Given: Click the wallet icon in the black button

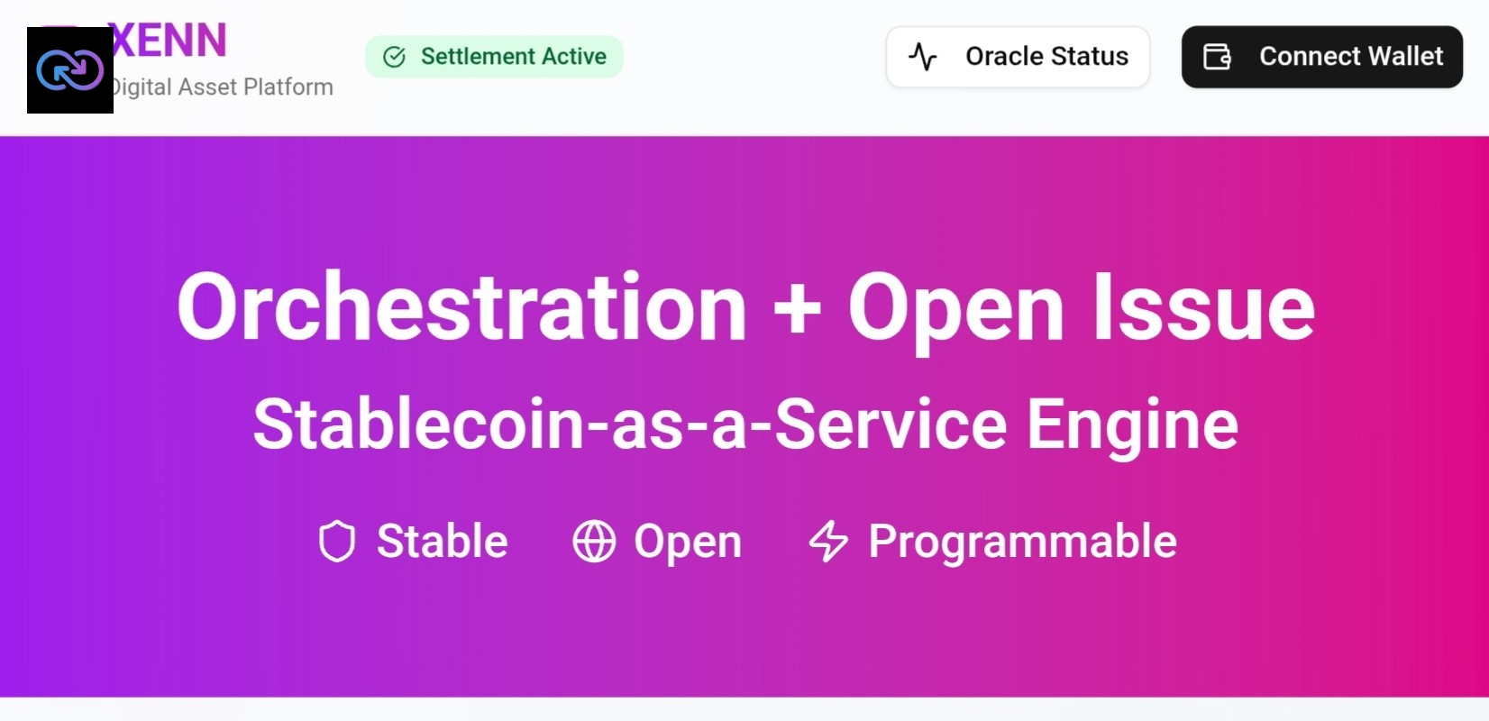Looking at the screenshot, I should [1217, 57].
